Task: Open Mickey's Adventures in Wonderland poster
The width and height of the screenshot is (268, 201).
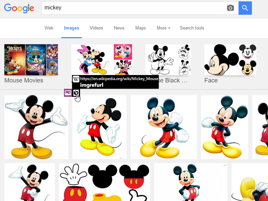Action: [x=36, y=60]
